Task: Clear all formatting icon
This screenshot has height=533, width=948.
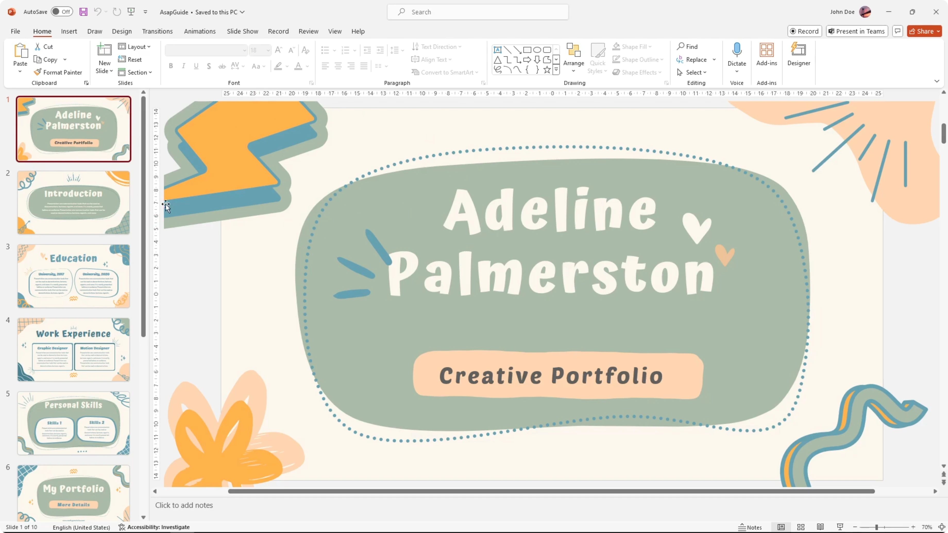Action: coord(305,50)
